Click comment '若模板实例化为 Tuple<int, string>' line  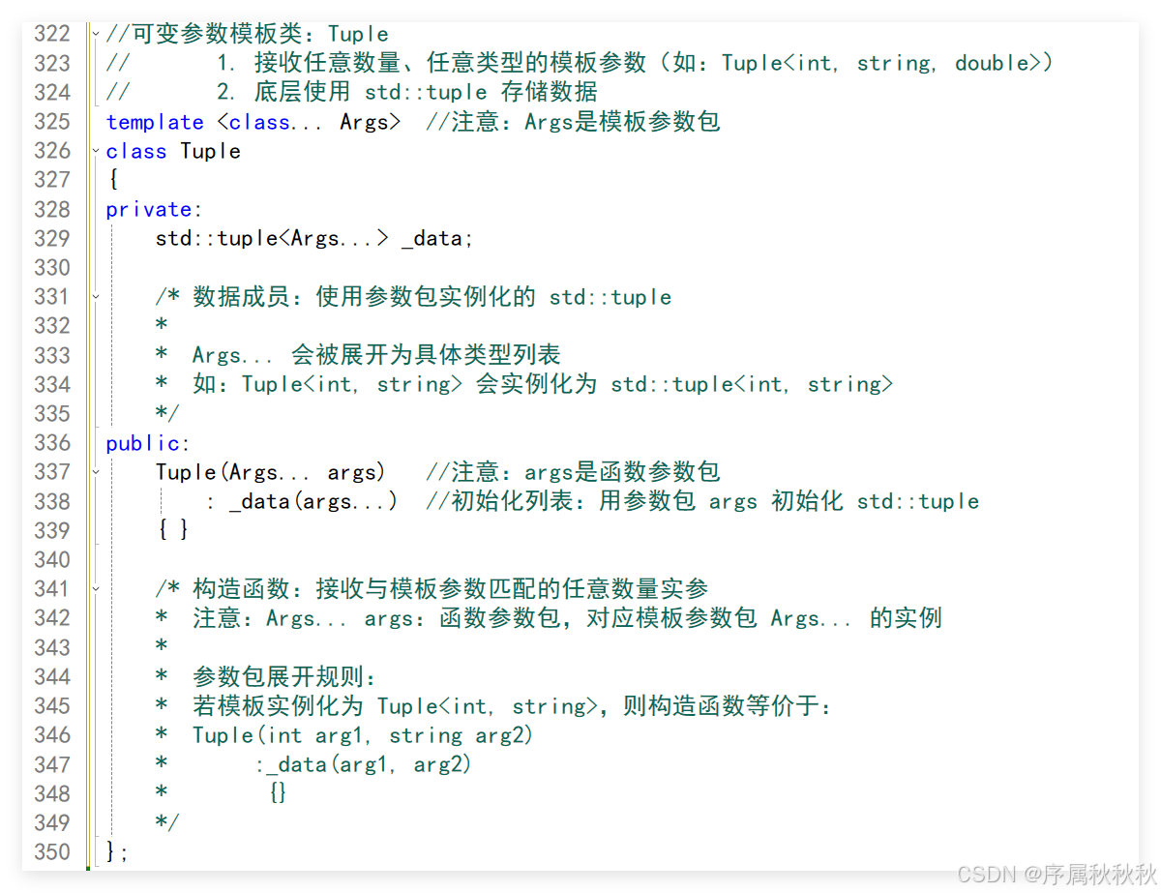pyautogui.click(x=512, y=706)
